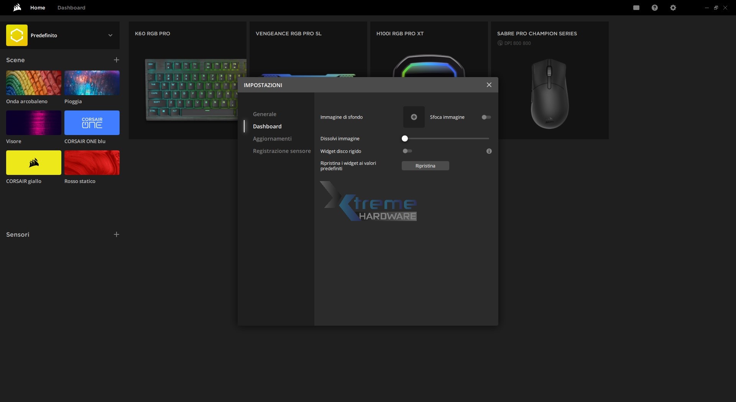Viewport: 736px width, 402px height.
Task: Switch to the Dashboard tab
Action: (x=71, y=7)
